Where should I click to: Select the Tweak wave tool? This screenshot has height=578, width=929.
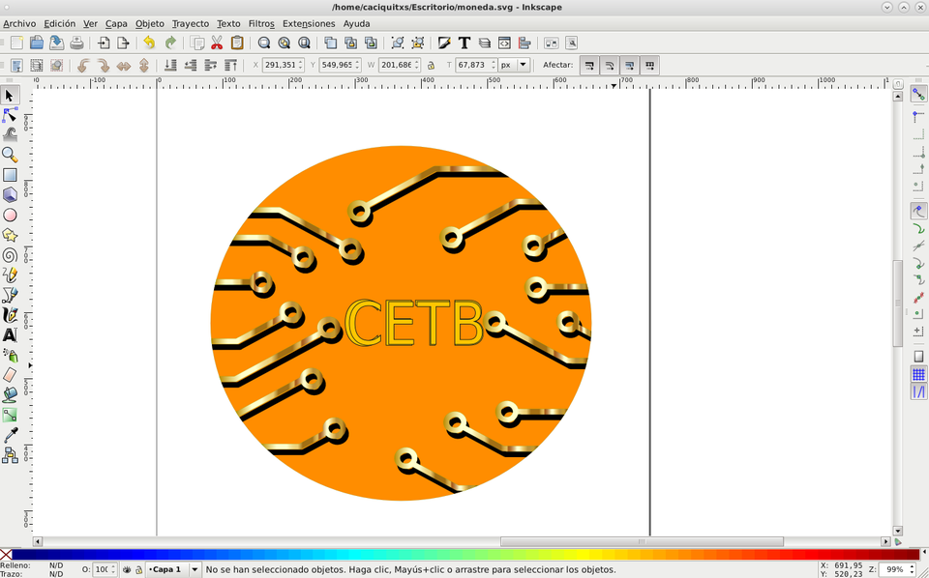click(x=10, y=135)
